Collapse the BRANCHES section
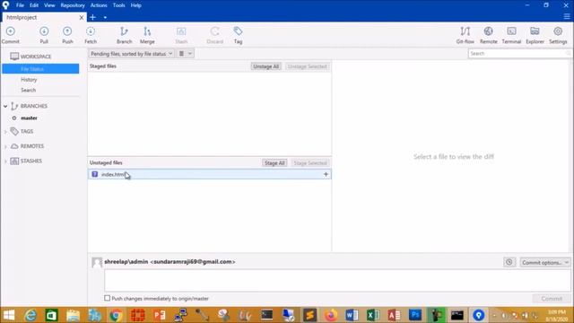Image resolution: width=574 pixels, height=323 pixels. pos(5,106)
